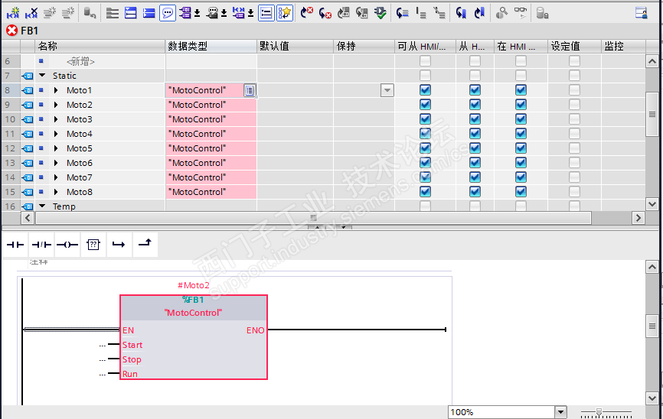
Task: Click the absolute/symbolic operands purple tag icon
Action: (185, 13)
